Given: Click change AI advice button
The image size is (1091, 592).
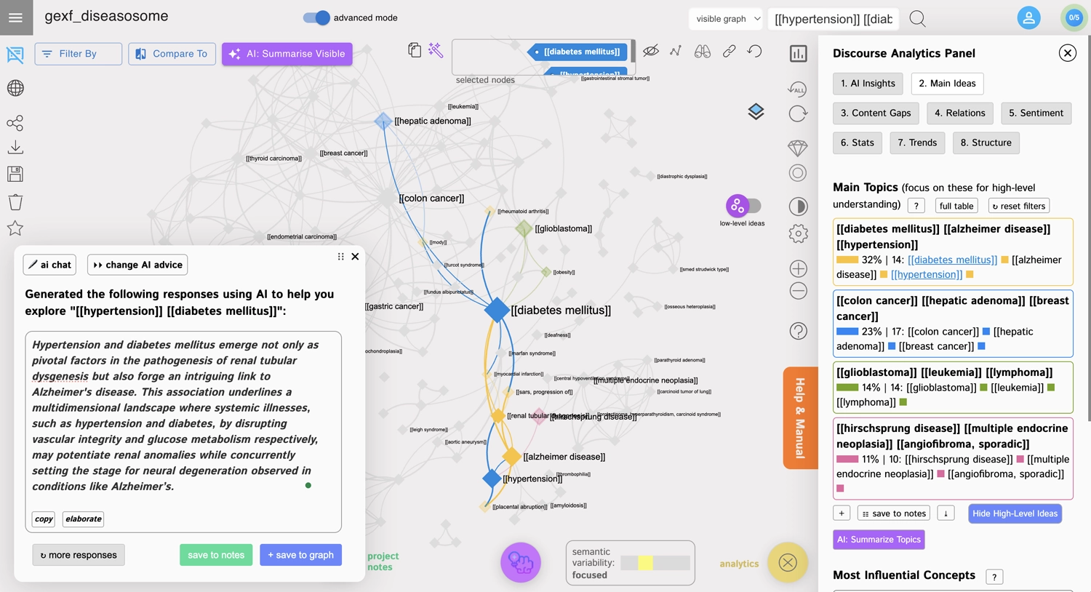Looking at the screenshot, I should click(137, 265).
